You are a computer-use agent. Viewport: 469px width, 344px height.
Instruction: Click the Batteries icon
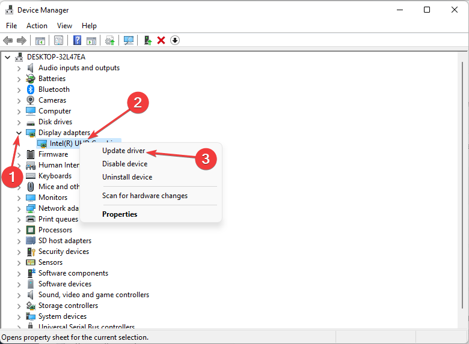[31, 79]
